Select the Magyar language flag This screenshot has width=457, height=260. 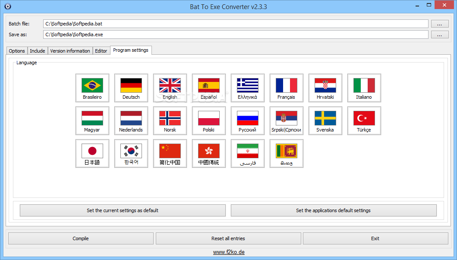92,121
